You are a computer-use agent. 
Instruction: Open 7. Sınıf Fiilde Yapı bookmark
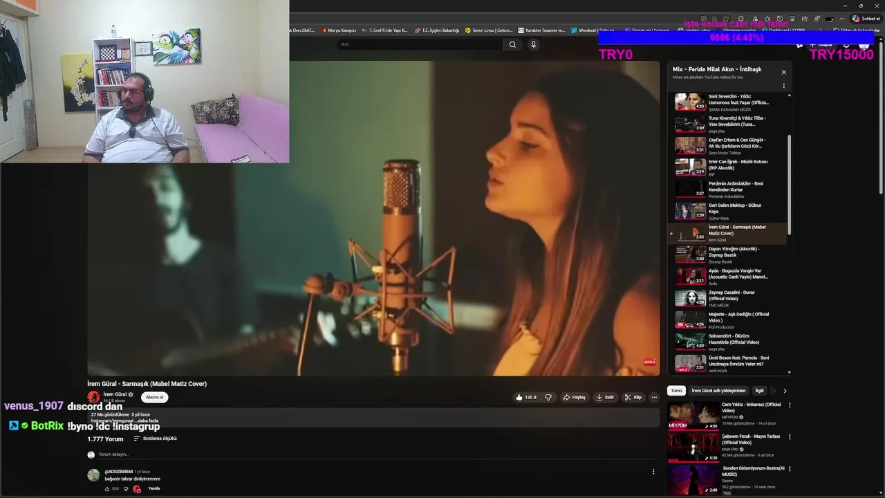(x=385, y=30)
